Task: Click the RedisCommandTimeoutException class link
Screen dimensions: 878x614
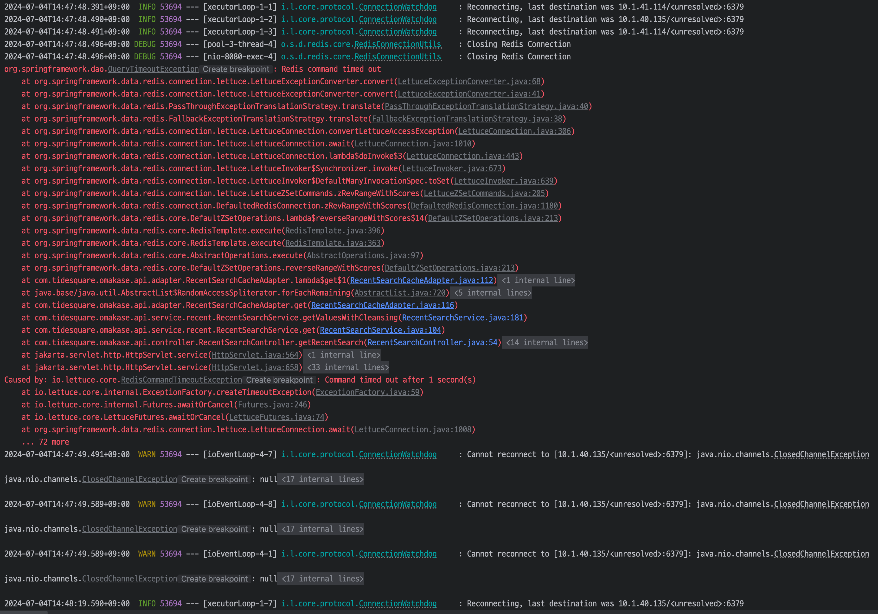Action: (181, 380)
